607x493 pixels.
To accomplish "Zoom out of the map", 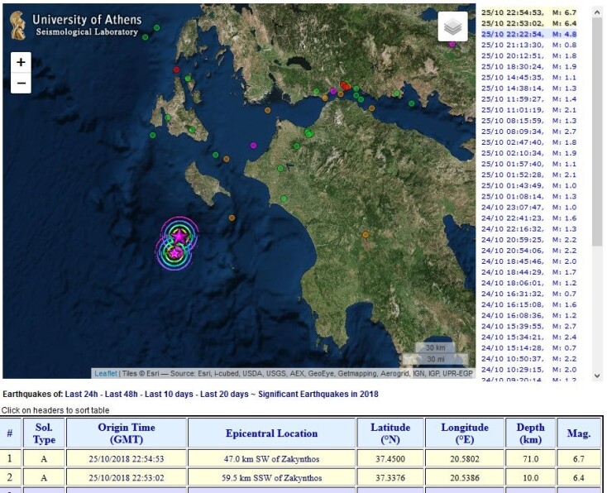I will click(x=21, y=84).
